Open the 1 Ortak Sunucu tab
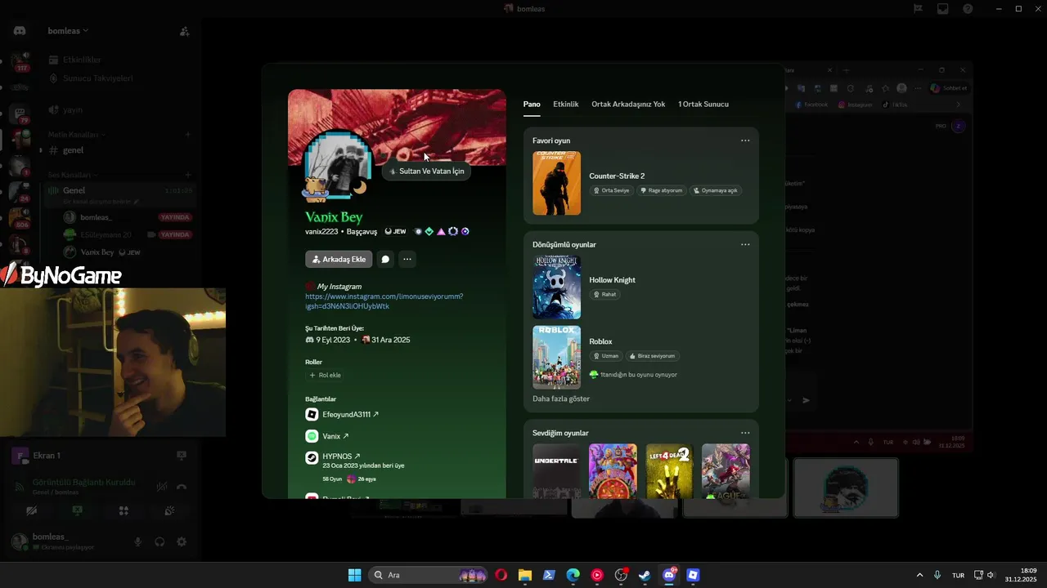The height and width of the screenshot is (588, 1047). [703, 105]
